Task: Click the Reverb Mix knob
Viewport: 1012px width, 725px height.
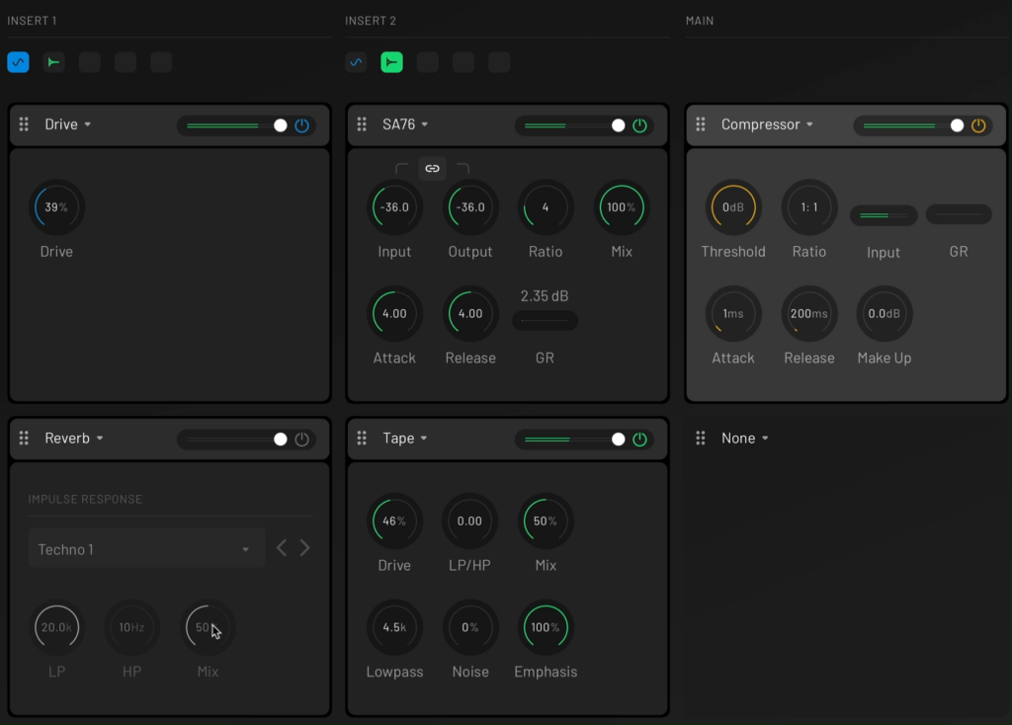Action: [x=208, y=627]
